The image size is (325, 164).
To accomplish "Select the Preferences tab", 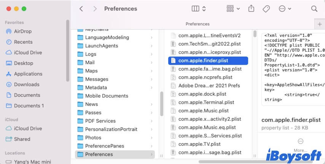I will click(198, 24).
